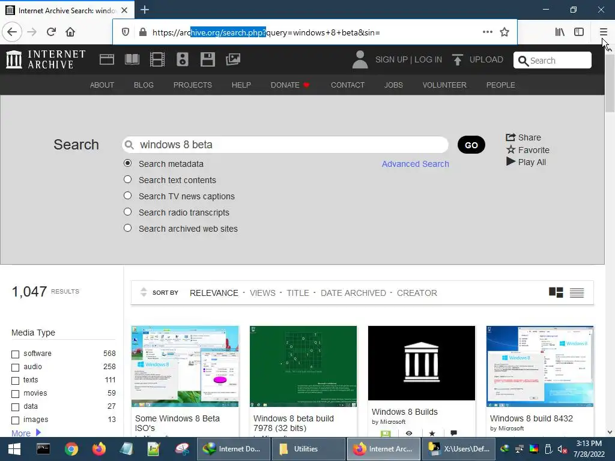This screenshot has width=615, height=461.
Task: Click the Internet Archive logo
Action: pyautogui.click(x=46, y=59)
